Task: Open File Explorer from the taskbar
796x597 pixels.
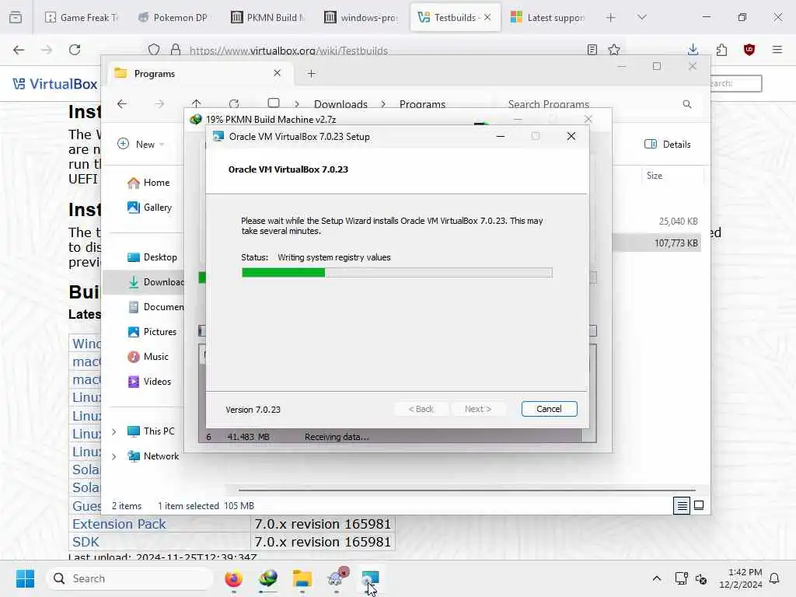Action: coord(302,578)
